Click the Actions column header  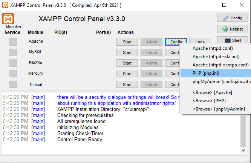click(x=125, y=32)
